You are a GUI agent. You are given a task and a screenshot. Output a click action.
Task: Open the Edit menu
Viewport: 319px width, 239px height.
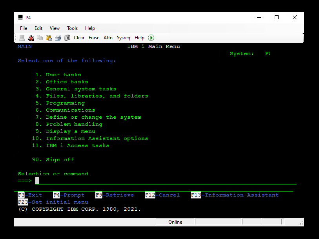point(38,28)
